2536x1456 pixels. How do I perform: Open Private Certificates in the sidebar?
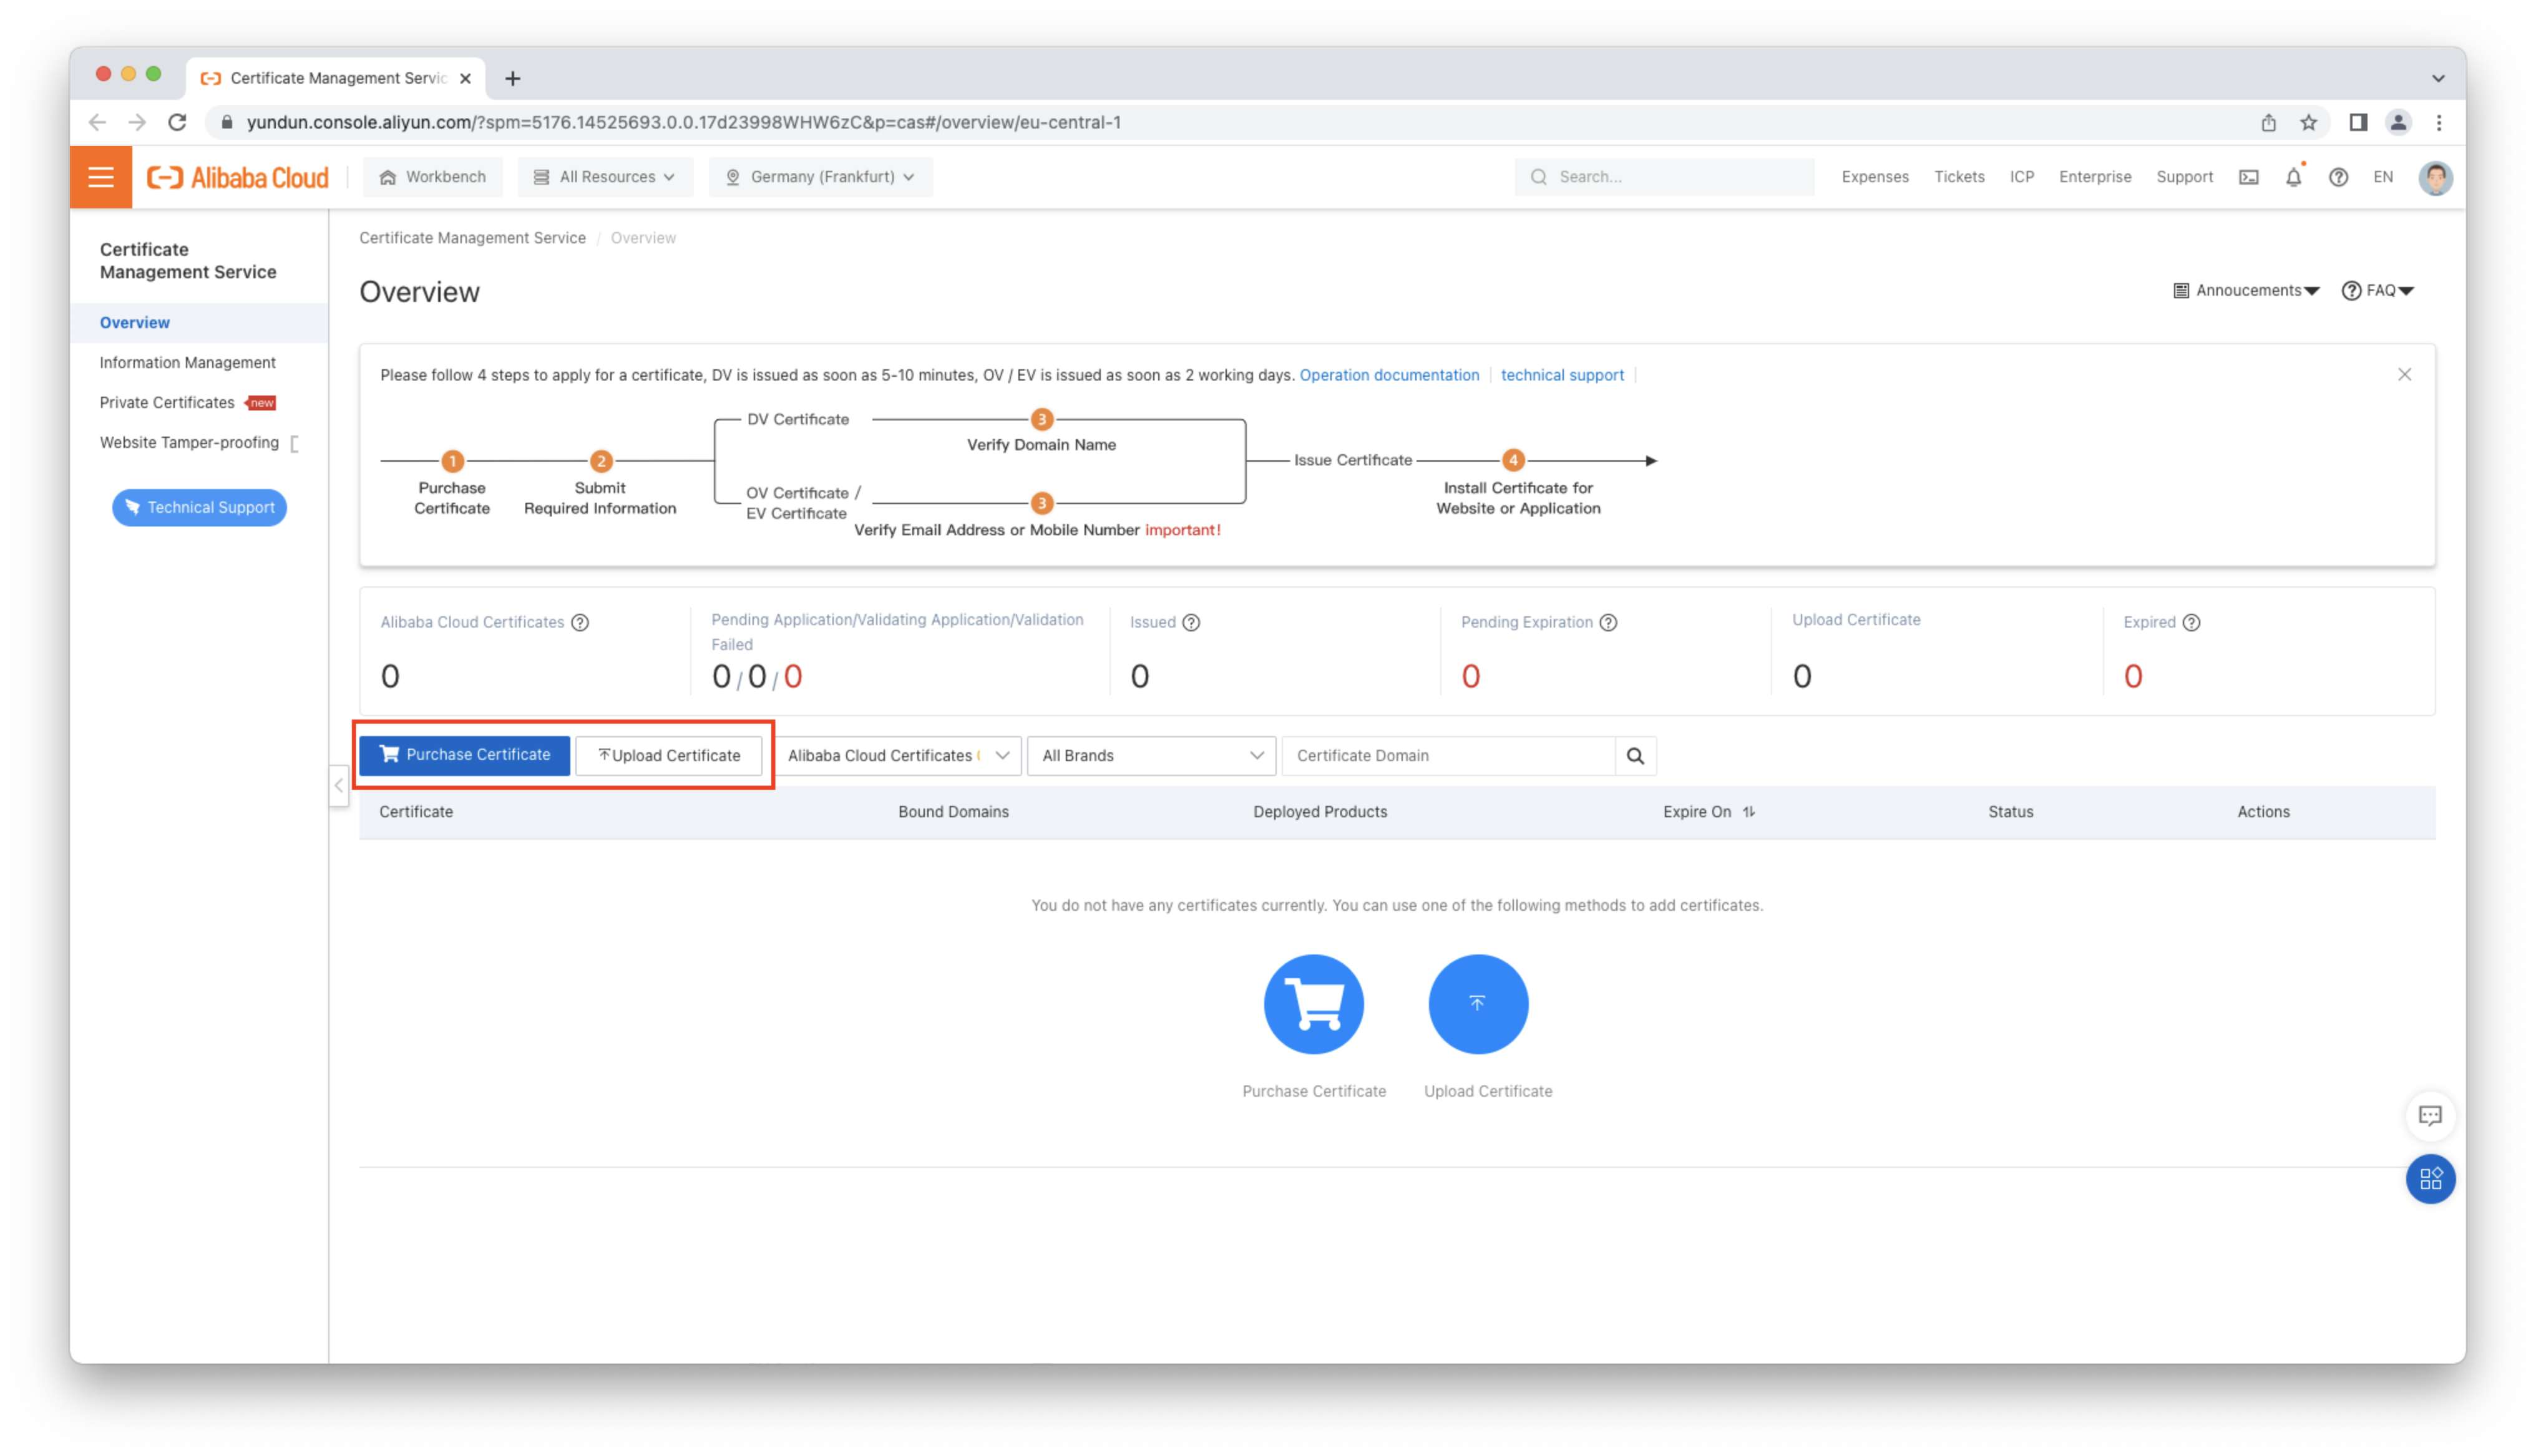pyautogui.click(x=167, y=402)
